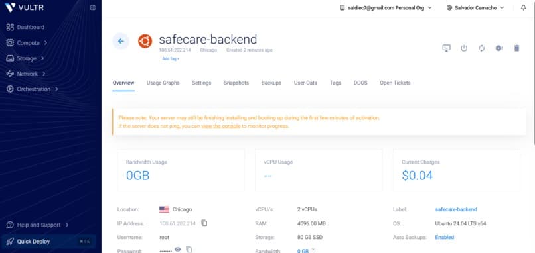This screenshot has width=535, height=253.
Task: Open notifications bell icon
Action: pos(524,7)
